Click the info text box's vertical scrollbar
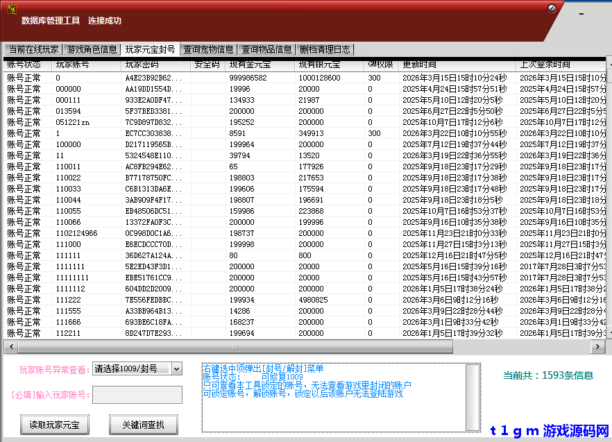This screenshot has height=442, width=612. pos(472,397)
